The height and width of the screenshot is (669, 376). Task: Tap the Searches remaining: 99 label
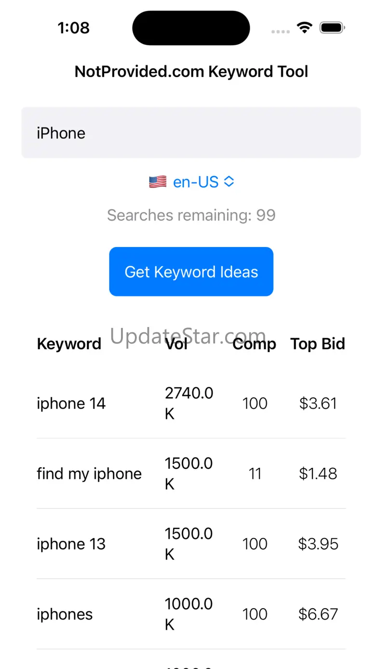[191, 215]
